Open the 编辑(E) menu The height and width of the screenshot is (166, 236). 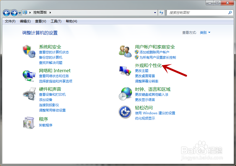25,21
